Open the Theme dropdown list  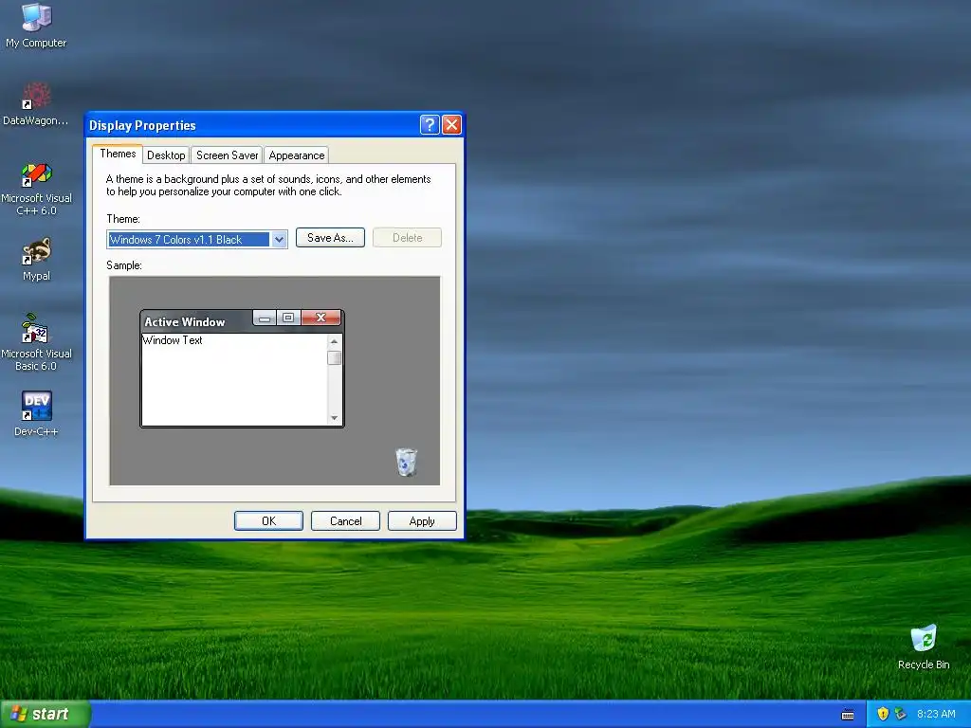tap(279, 240)
